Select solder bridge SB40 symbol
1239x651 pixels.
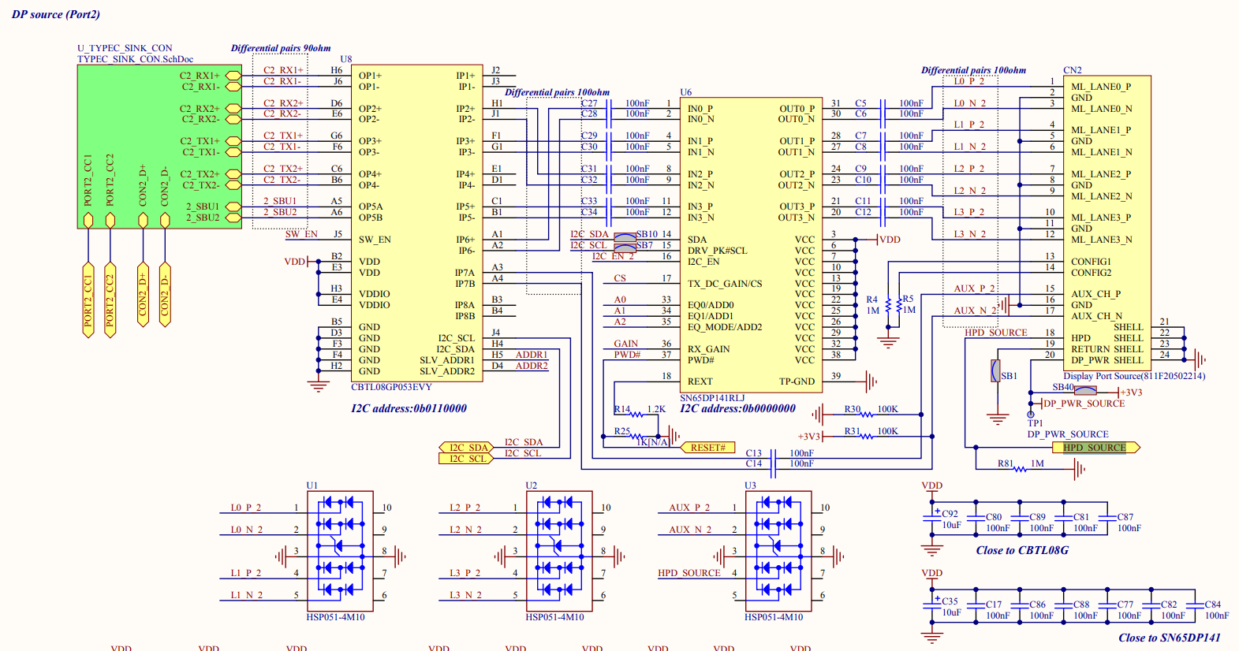pos(1085,391)
